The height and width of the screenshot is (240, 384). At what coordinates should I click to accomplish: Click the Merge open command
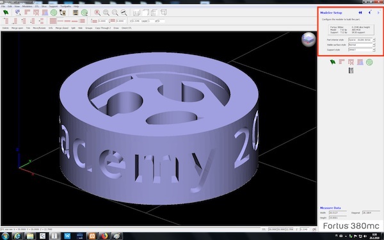coord(17,28)
